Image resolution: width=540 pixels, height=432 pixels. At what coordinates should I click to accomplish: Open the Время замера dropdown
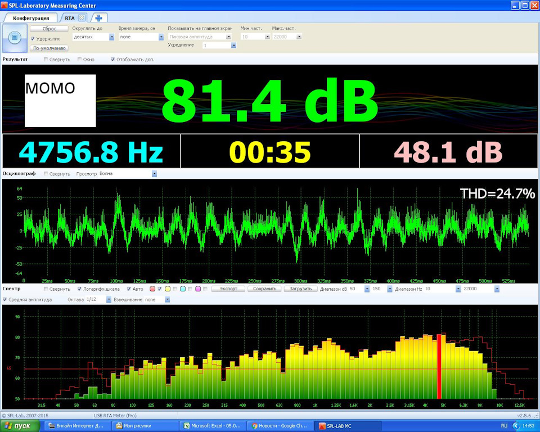tap(161, 37)
